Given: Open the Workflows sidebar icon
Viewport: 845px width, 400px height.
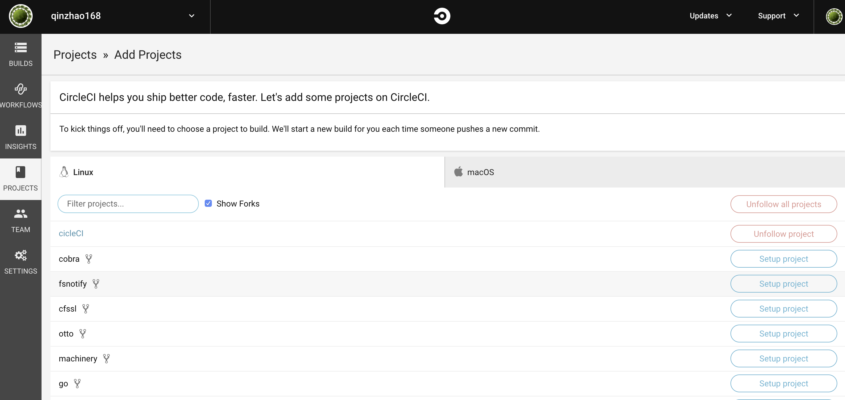Looking at the screenshot, I should pyautogui.click(x=21, y=89).
